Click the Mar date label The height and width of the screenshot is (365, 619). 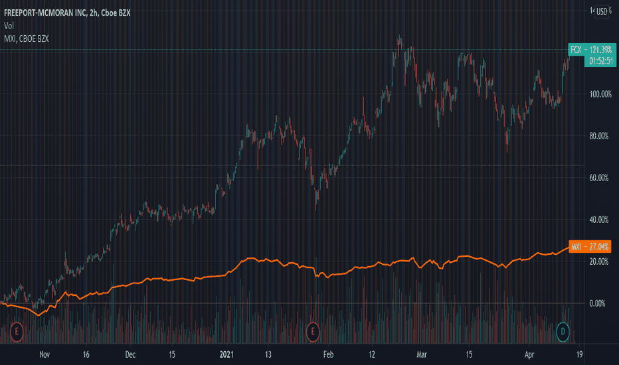[x=422, y=354]
